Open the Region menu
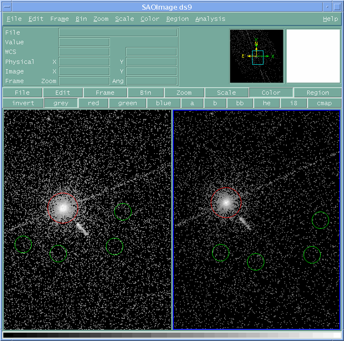 pos(177,19)
